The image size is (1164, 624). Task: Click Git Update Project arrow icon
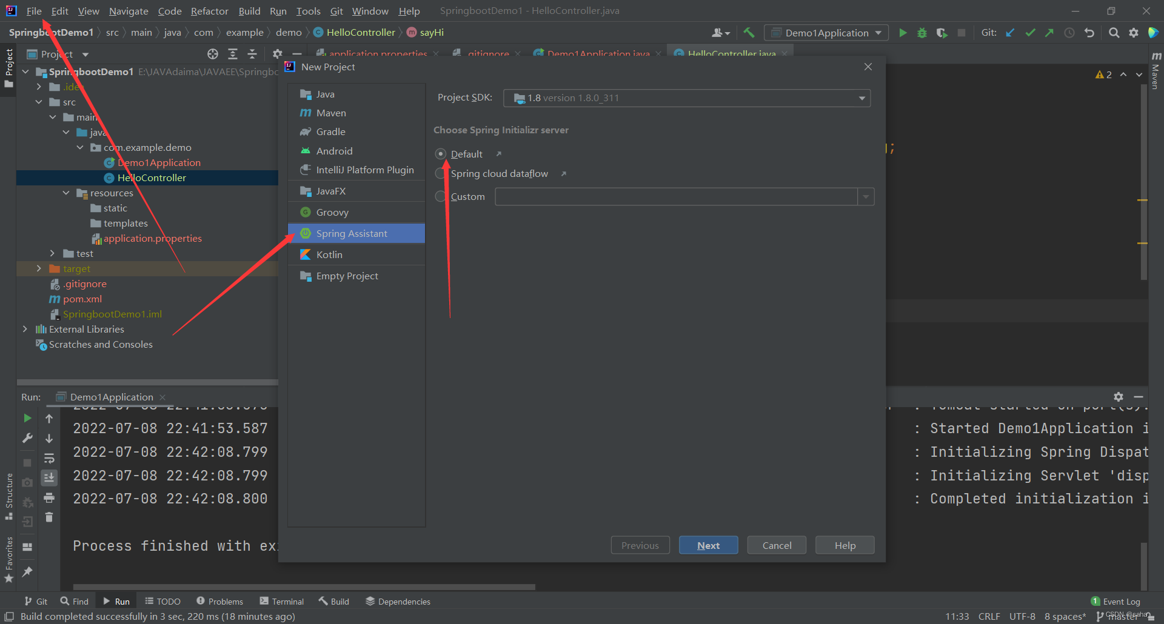coord(1010,33)
